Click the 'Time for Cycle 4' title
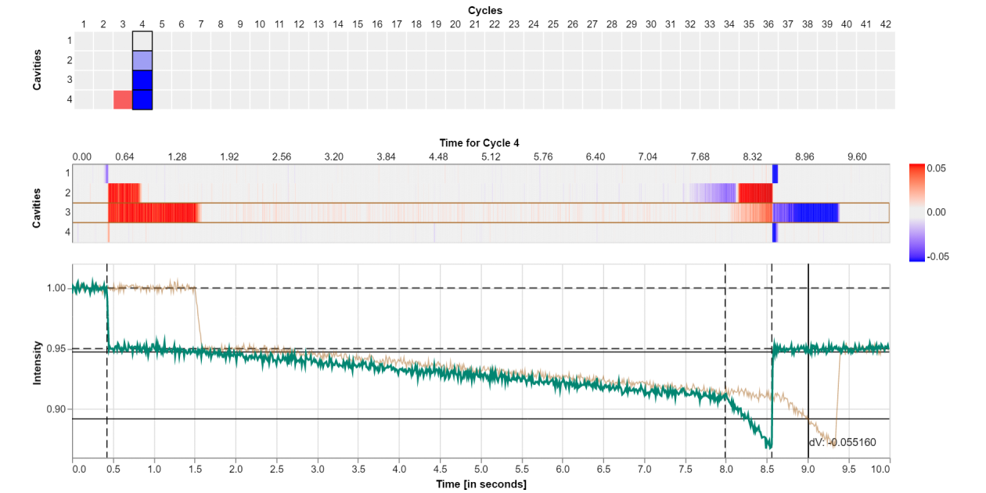 (x=480, y=142)
